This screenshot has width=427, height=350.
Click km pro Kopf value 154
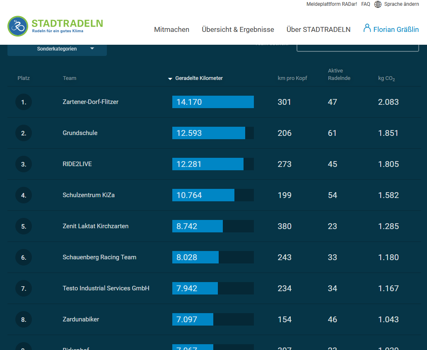[285, 319]
